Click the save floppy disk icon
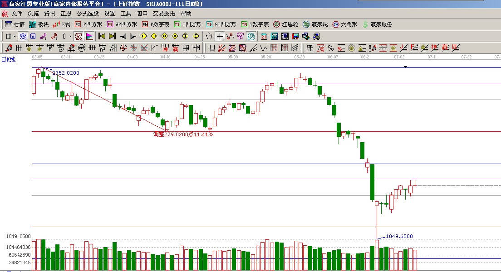The width and height of the screenshot is (501, 272). pos(295,36)
